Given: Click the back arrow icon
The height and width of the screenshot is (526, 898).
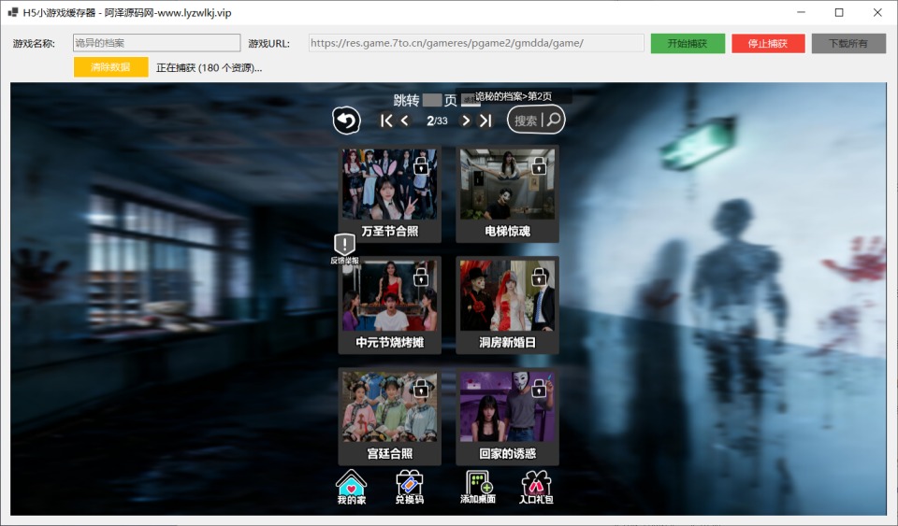Looking at the screenshot, I should (346, 121).
